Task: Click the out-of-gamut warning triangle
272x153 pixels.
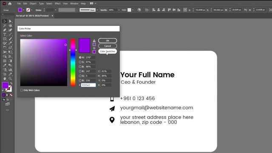Action: (x=94, y=41)
